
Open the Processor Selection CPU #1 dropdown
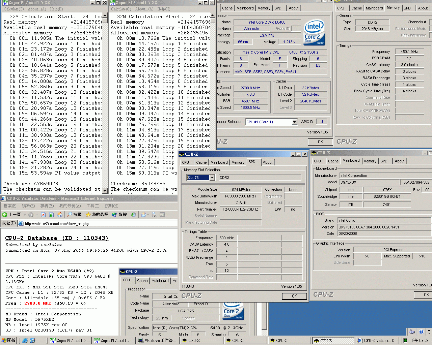(x=294, y=122)
